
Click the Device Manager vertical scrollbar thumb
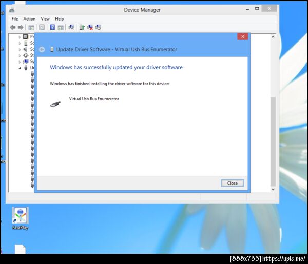pyautogui.click(x=273, y=141)
